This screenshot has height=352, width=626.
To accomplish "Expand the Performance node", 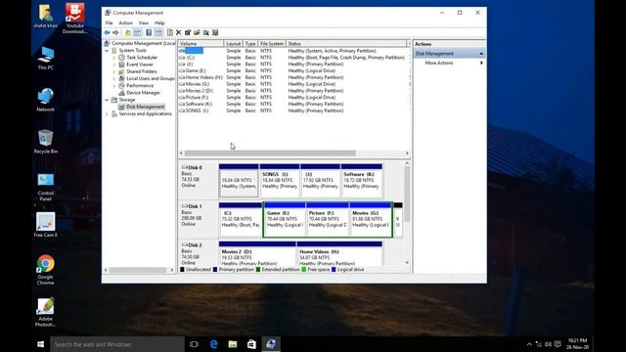I will pyautogui.click(x=114, y=86).
